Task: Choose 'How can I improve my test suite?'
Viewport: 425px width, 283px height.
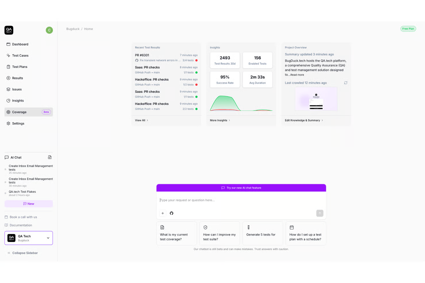Action: [220, 233]
